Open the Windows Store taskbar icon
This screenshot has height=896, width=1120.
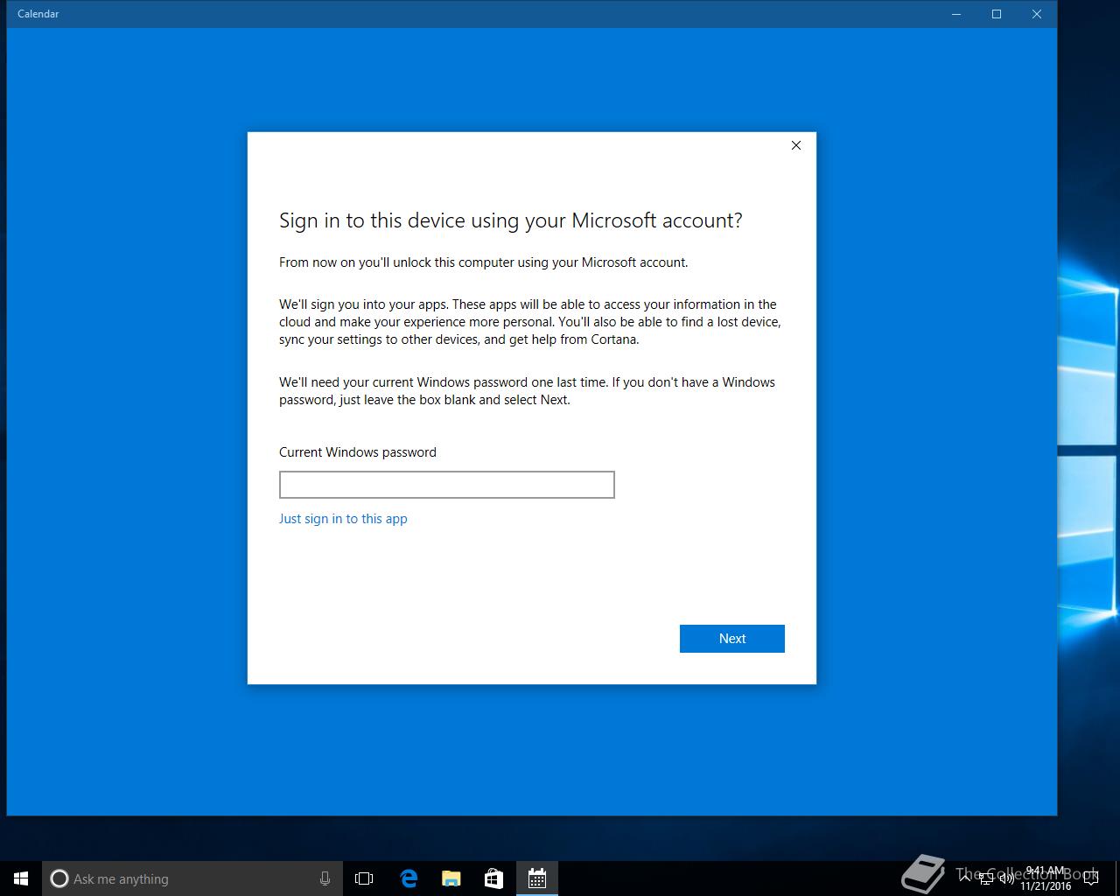pos(493,878)
